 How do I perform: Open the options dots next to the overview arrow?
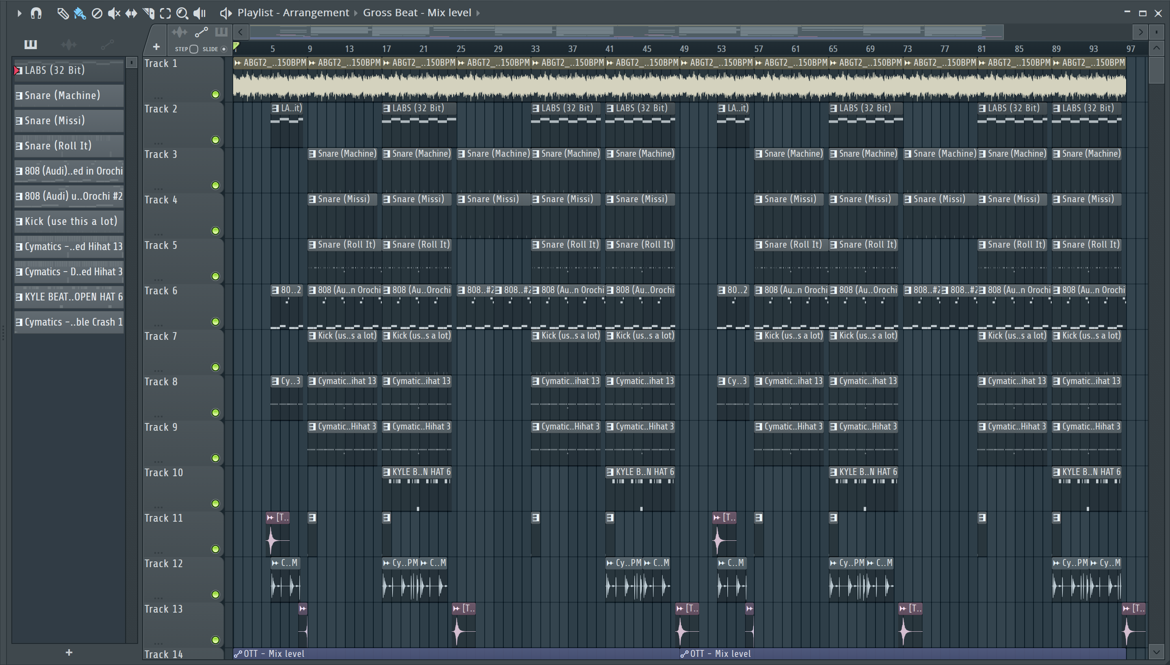pyautogui.click(x=1156, y=32)
